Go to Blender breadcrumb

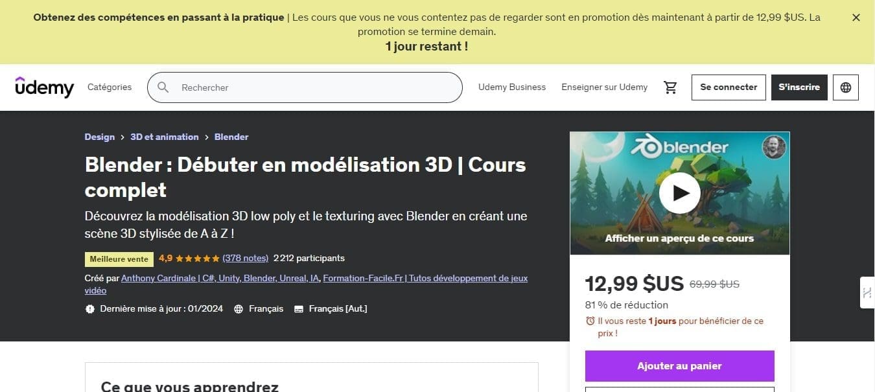click(231, 137)
